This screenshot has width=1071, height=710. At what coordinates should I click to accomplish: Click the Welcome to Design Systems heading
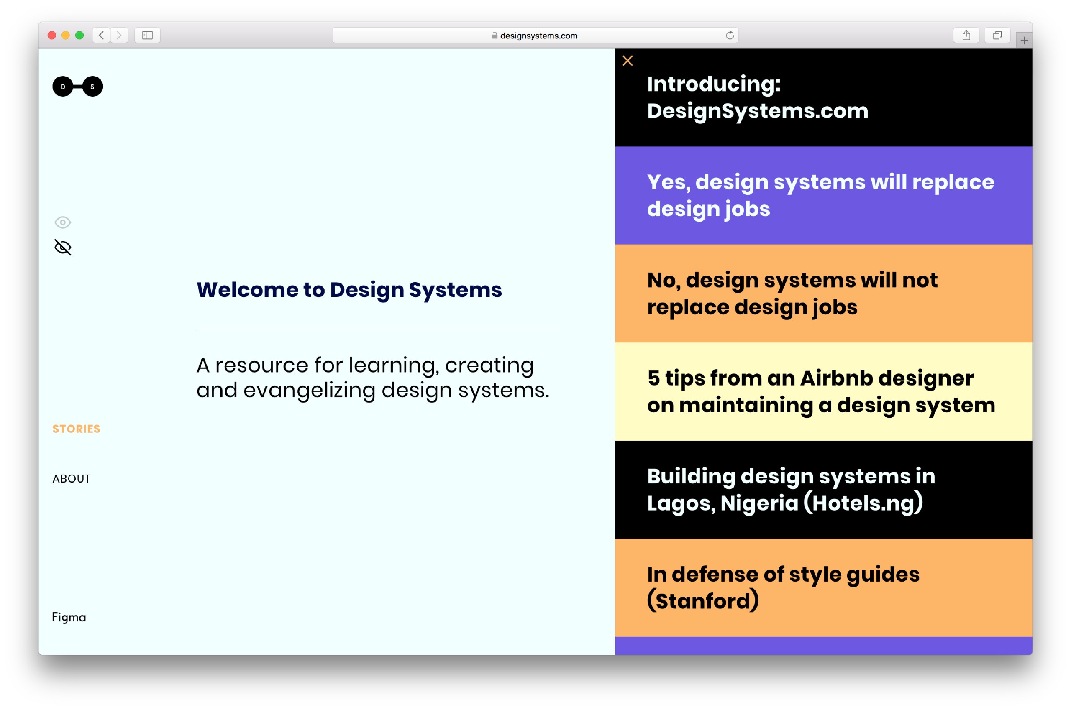[x=349, y=290]
